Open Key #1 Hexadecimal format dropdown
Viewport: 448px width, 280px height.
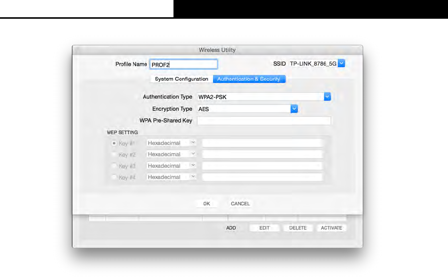click(171, 143)
